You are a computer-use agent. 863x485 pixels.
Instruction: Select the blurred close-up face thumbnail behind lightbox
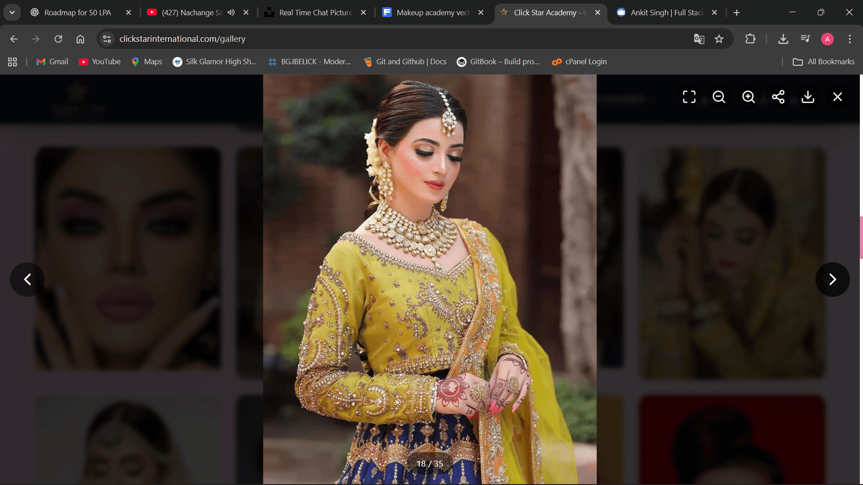[x=128, y=259]
